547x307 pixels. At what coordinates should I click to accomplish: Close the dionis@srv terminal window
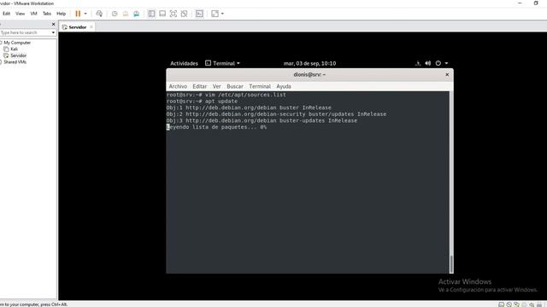click(x=447, y=74)
